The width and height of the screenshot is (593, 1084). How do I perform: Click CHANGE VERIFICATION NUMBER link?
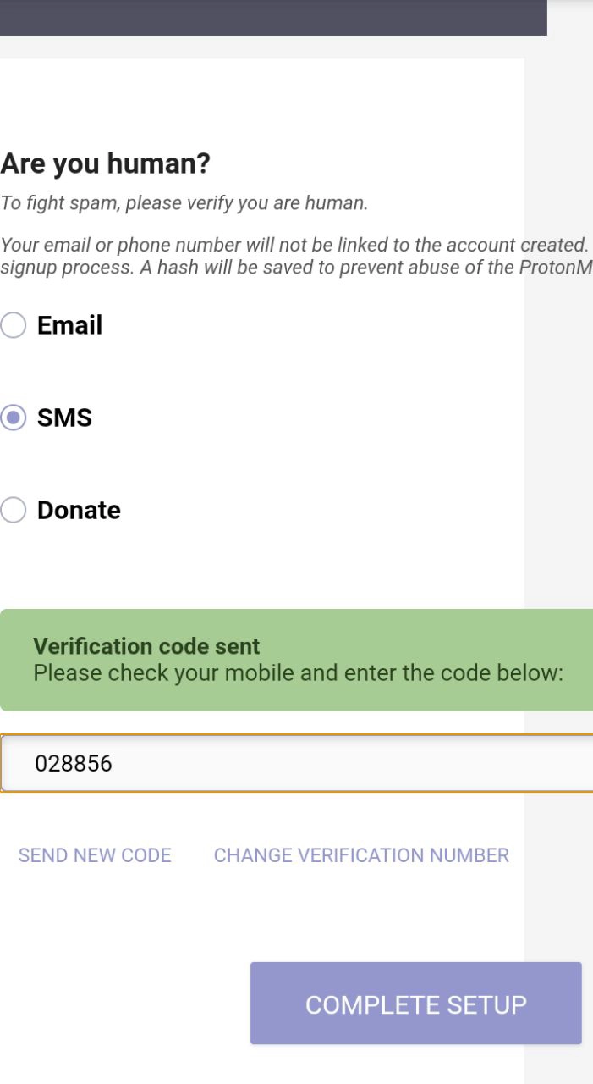(x=361, y=855)
